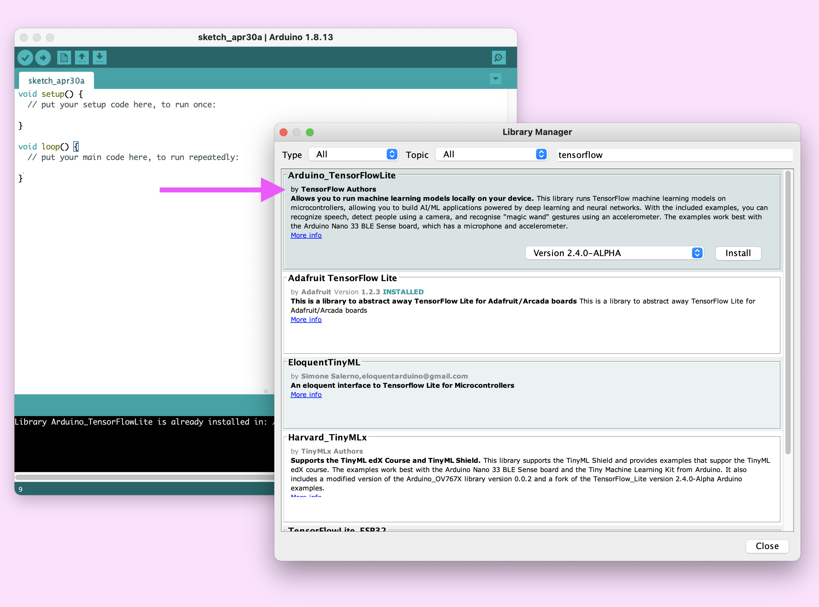Click the Verify checkmark icon
Screen dimensions: 819x607
point(25,58)
